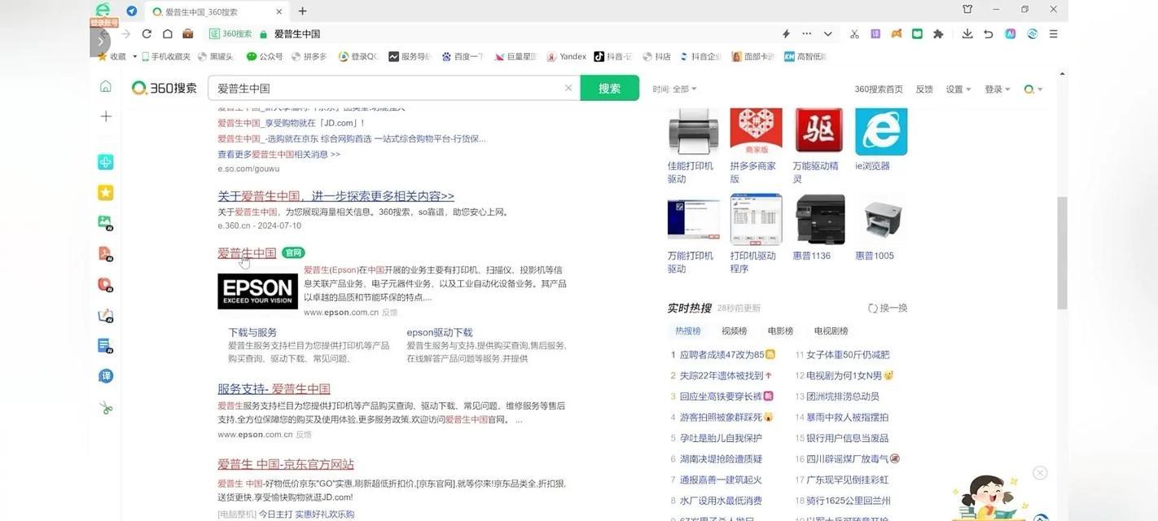The image size is (1158, 521).
Task: Click the orange game controller extension icon
Action: [x=897, y=33]
